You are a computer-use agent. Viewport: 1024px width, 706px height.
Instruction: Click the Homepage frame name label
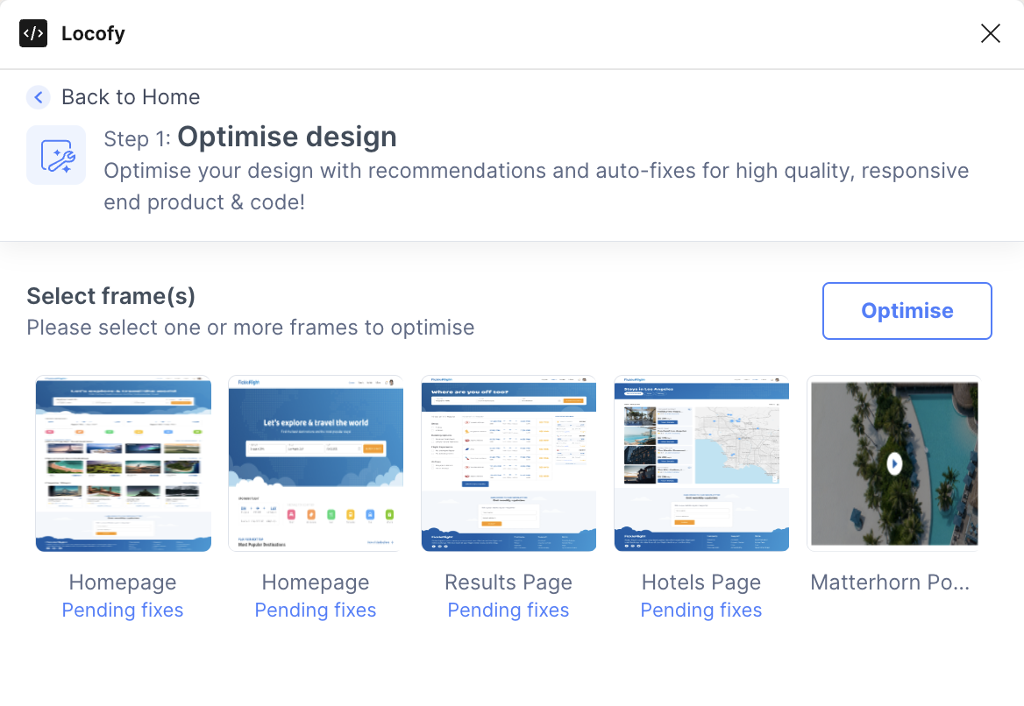[122, 582]
